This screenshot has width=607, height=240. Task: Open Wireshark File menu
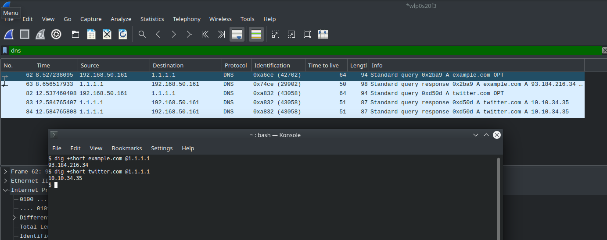pos(9,19)
